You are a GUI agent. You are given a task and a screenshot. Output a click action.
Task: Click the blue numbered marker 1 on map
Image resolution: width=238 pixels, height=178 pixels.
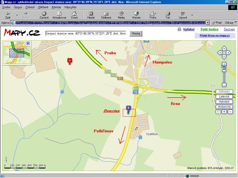pyautogui.click(x=128, y=108)
